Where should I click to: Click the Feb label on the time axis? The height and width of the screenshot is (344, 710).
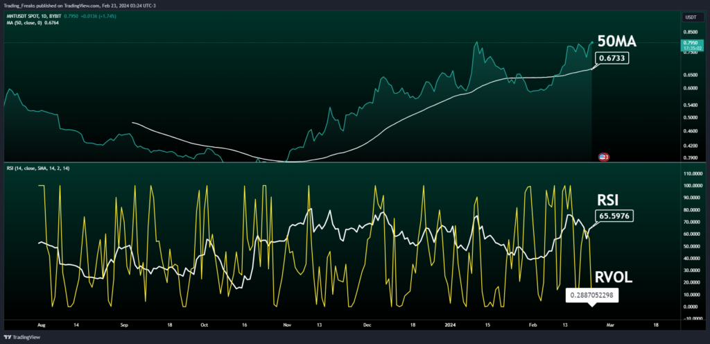coord(533,325)
